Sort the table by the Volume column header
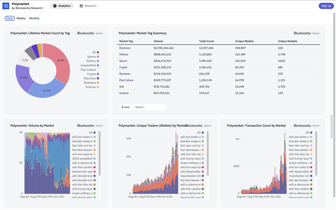The width and height of the screenshot is (336, 210). tap(158, 41)
